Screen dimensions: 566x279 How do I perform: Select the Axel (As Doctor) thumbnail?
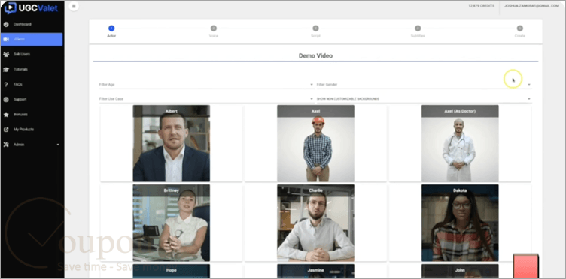click(460, 143)
